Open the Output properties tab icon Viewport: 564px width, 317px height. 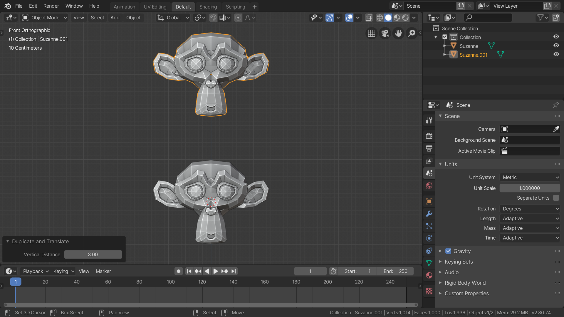[429, 148]
